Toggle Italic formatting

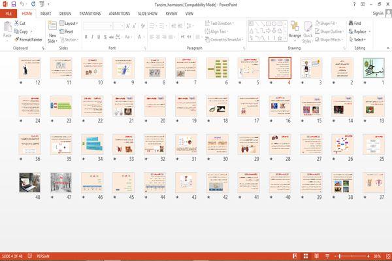click(x=92, y=37)
